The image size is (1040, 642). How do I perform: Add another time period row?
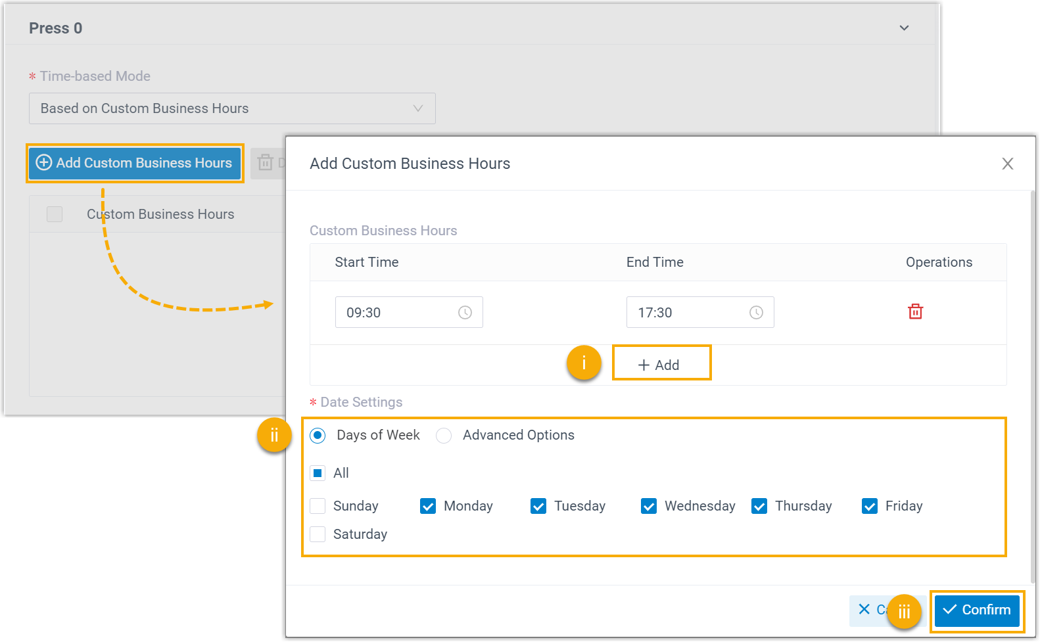point(660,365)
